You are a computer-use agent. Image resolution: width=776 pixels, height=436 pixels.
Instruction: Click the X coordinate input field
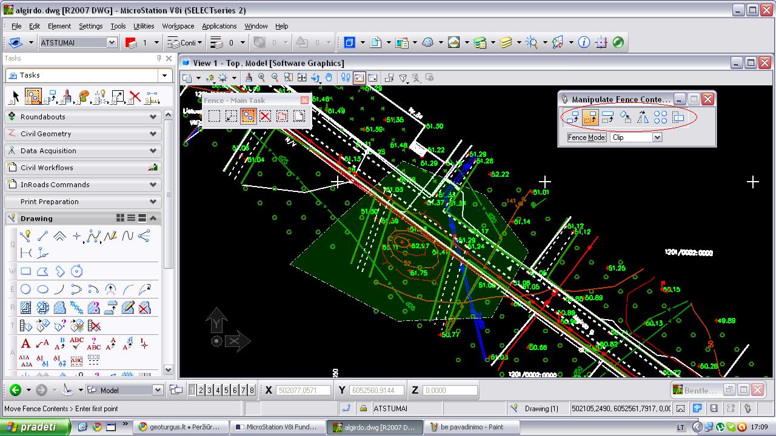click(x=304, y=391)
